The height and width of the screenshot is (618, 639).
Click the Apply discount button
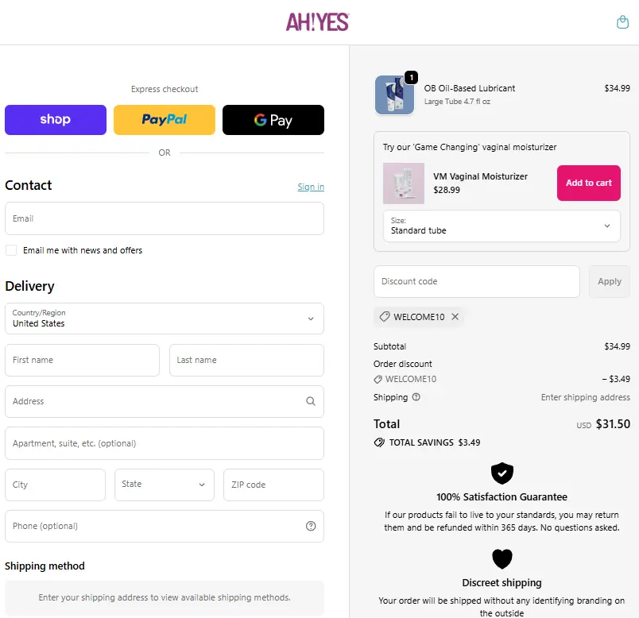point(609,281)
